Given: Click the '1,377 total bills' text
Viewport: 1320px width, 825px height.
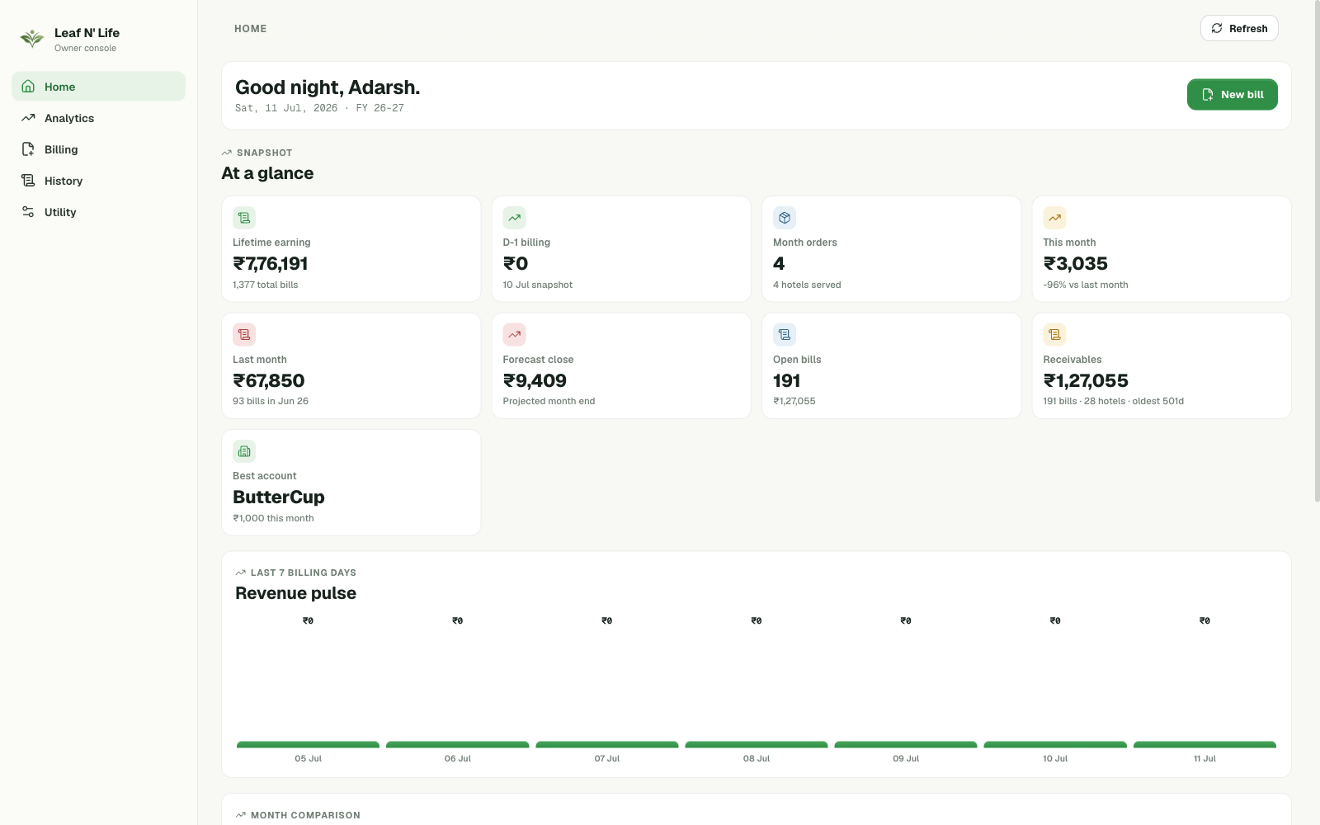Looking at the screenshot, I should pyautogui.click(x=266, y=285).
